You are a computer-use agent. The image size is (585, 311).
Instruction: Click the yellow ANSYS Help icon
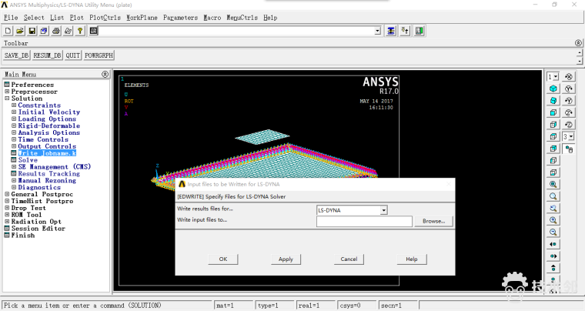pos(80,31)
